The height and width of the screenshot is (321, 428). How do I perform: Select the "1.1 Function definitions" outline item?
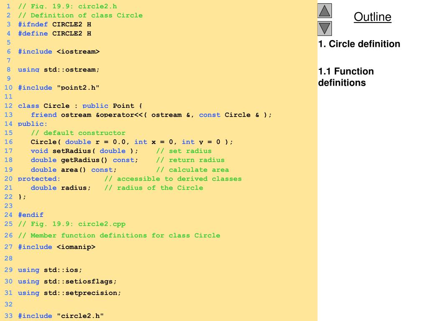pos(346,77)
